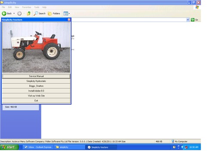215x161 pixels.
Task: Click the Windows flag logo
Action: point(197,7)
